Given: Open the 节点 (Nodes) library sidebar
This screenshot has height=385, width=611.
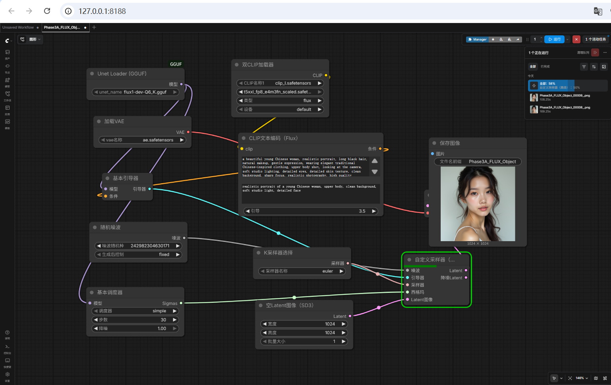Looking at the screenshot, I should pos(7,68).
